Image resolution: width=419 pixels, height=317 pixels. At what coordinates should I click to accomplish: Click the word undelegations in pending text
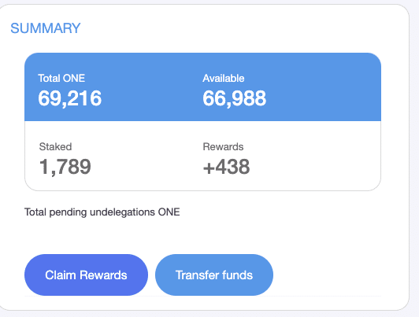click(x=122, y=212)
